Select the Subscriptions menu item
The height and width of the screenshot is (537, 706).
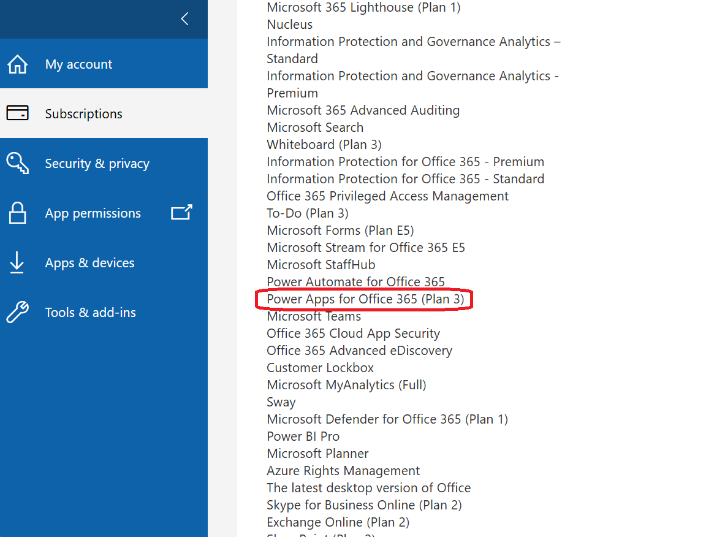tap(104, 113)
